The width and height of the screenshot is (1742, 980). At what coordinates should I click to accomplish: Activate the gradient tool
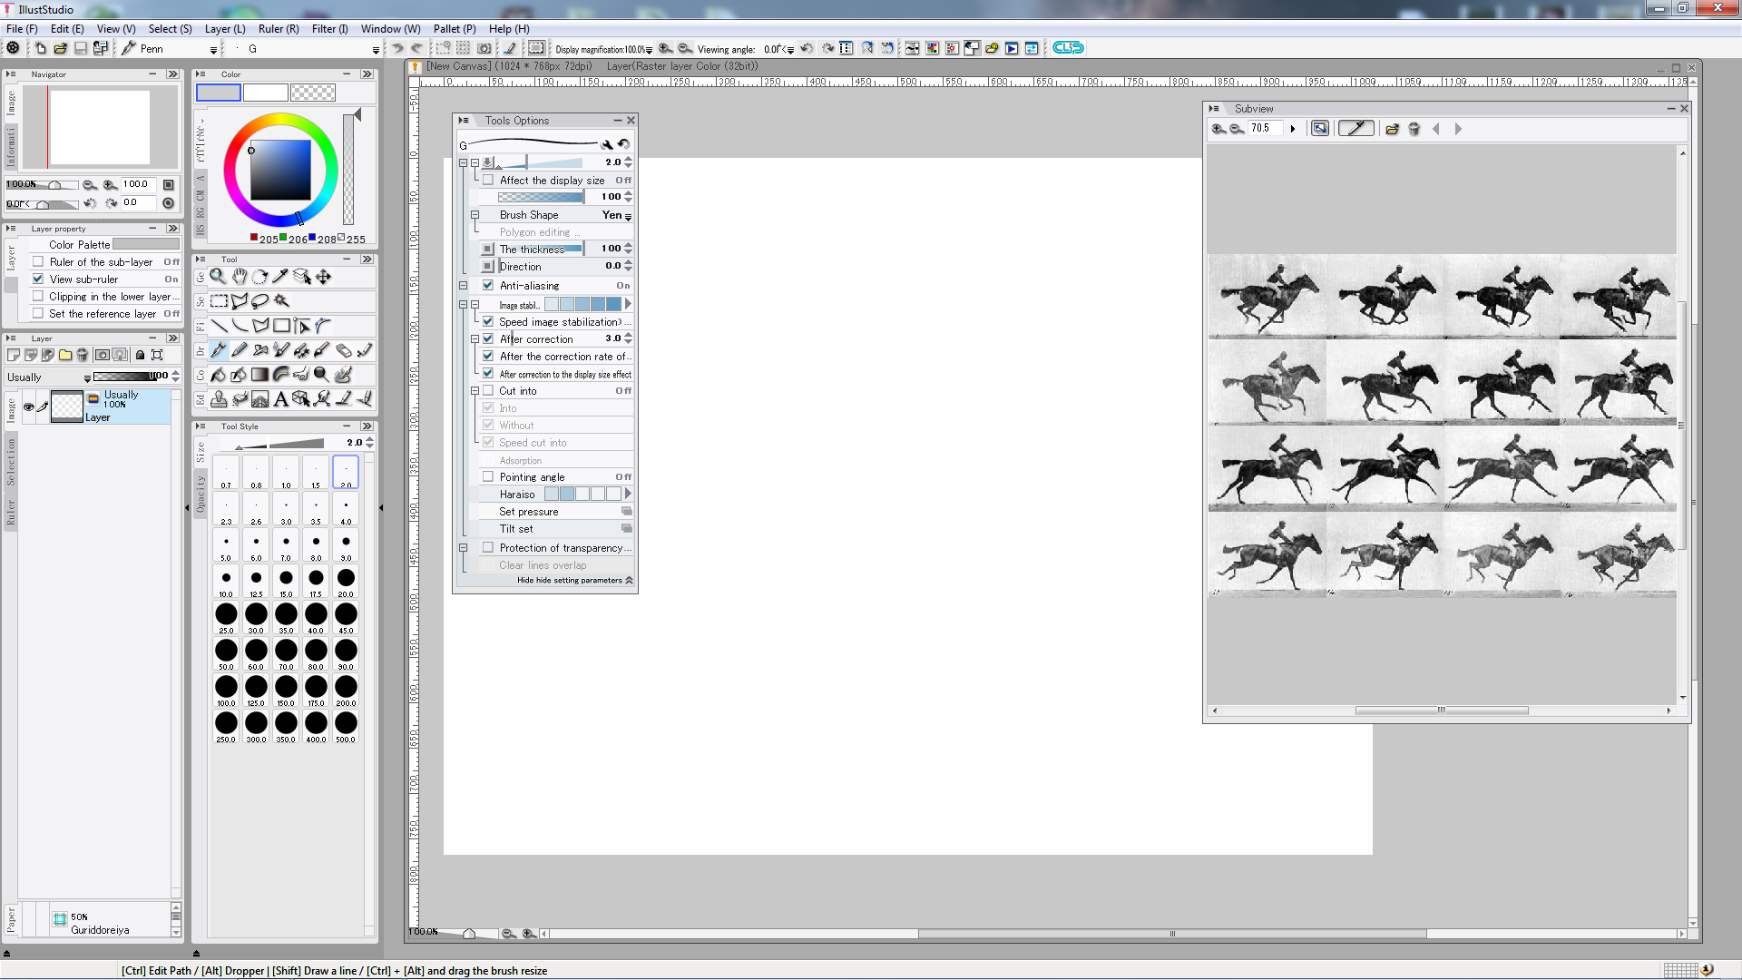click(259, 375)
